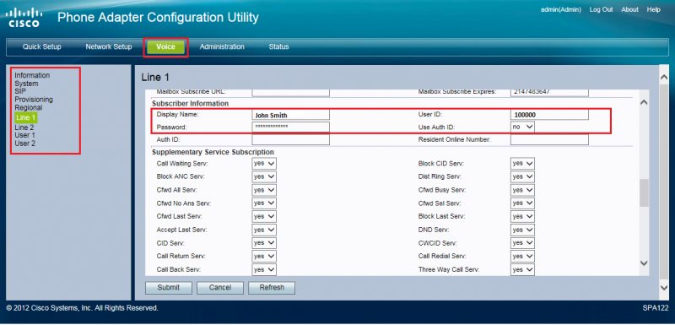Select Line 1 in the sidebar
The height and width of the screenshot is (325, 675).
[x=25, y=117]
